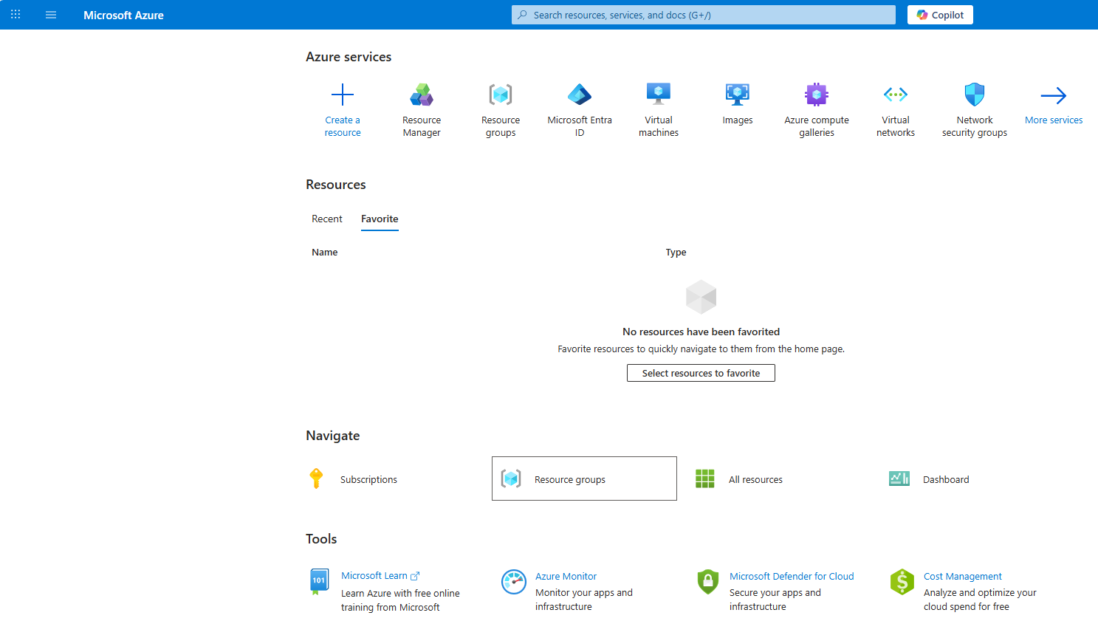The width and height of the screenshot is (1098, 638).
Task: Select the Images service icon
Action: point(737,95)
